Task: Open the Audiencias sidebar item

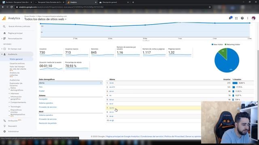Action: click(x=15, y=80)
